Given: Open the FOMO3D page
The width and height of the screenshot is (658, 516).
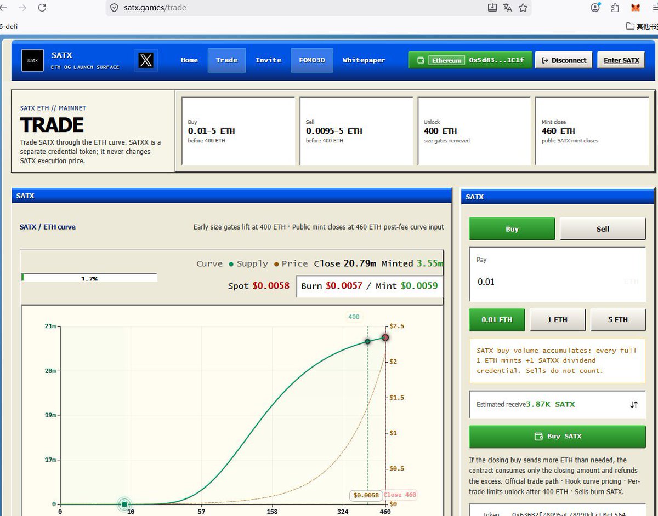Looking at the screenshot, I should [312, 60].
